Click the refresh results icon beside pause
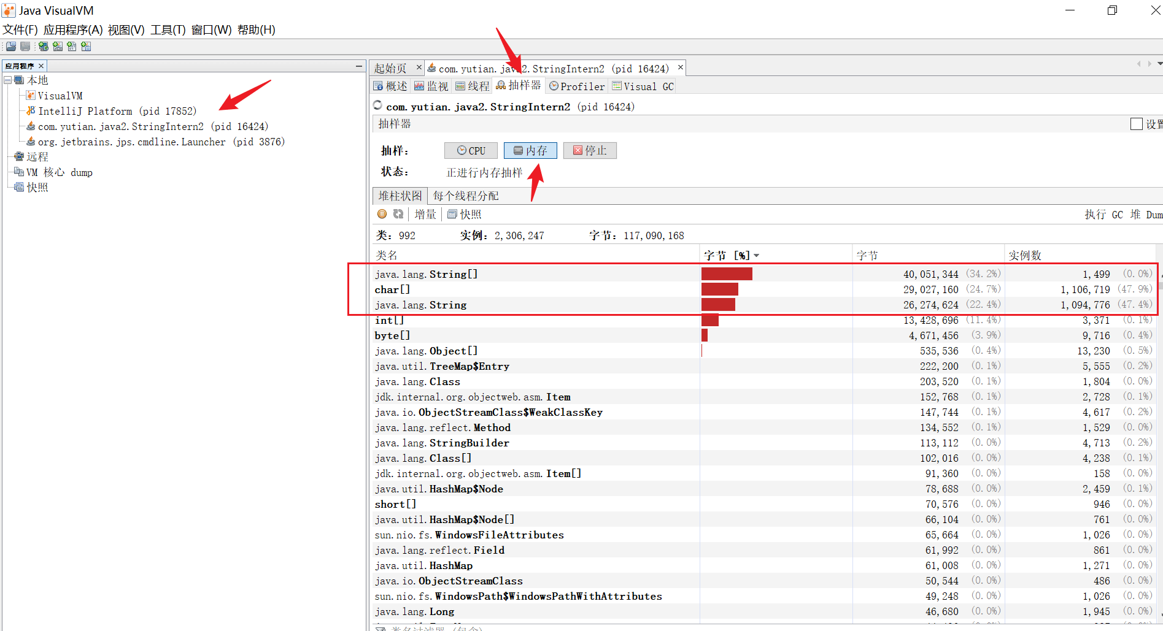 (x=398, y=214)
